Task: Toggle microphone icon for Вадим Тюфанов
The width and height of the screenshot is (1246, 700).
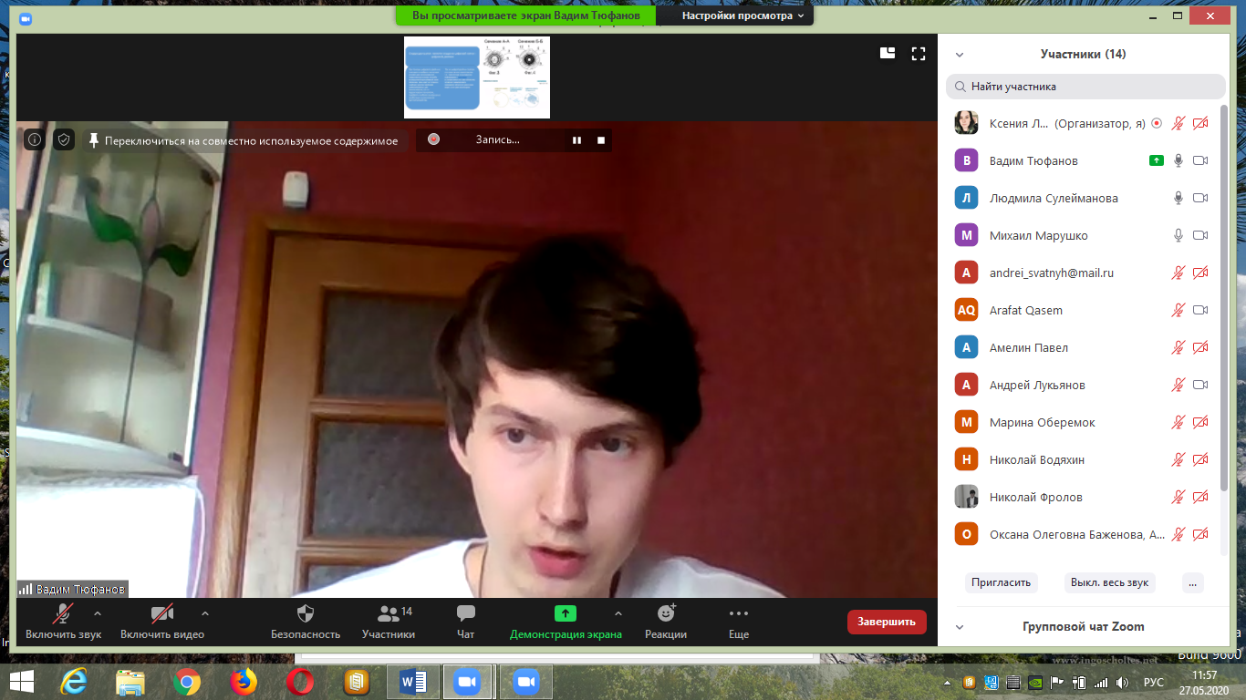Action: 1179,160
